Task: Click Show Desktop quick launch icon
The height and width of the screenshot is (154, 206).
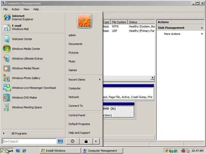Action: pos(18,151)
